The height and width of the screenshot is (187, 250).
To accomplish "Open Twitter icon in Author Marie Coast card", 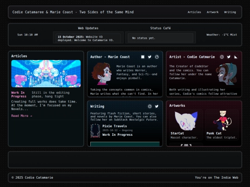I will 150,57.
